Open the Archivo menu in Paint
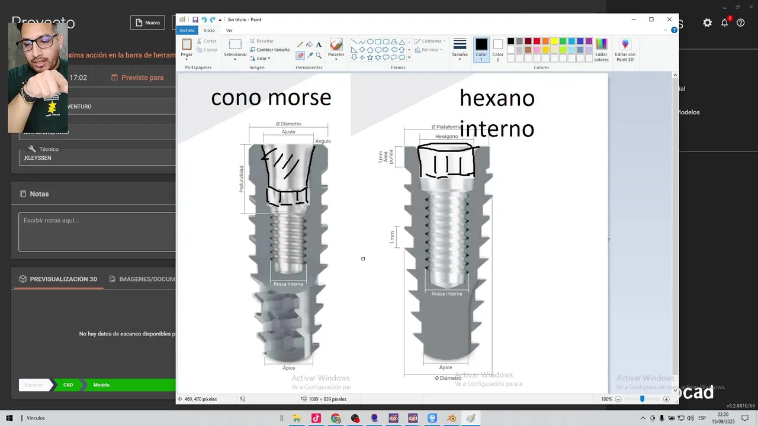 pyautogui.click(x=187, y=30)
